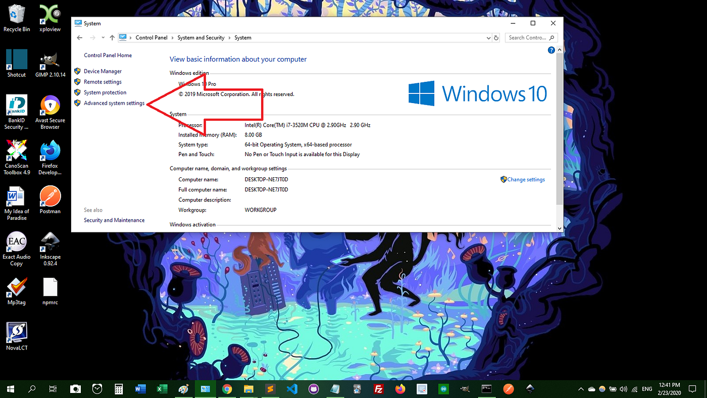
Task: Open FileZilla from taskbar
Action: [379, 389]
